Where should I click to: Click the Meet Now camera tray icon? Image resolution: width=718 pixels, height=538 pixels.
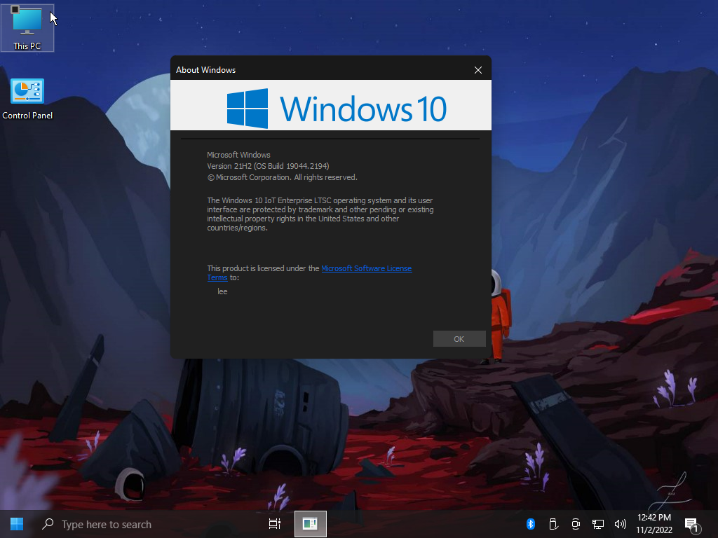pos(576,524)
